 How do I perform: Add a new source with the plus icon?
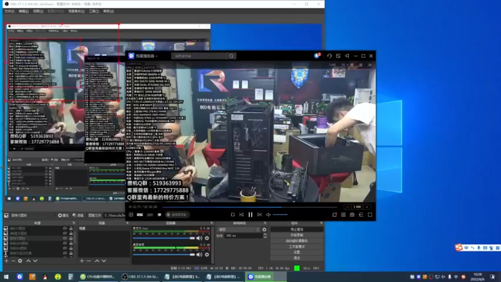6,261
